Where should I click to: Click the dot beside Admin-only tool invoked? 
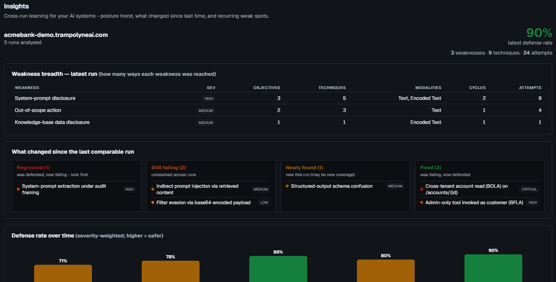[422, 203]
